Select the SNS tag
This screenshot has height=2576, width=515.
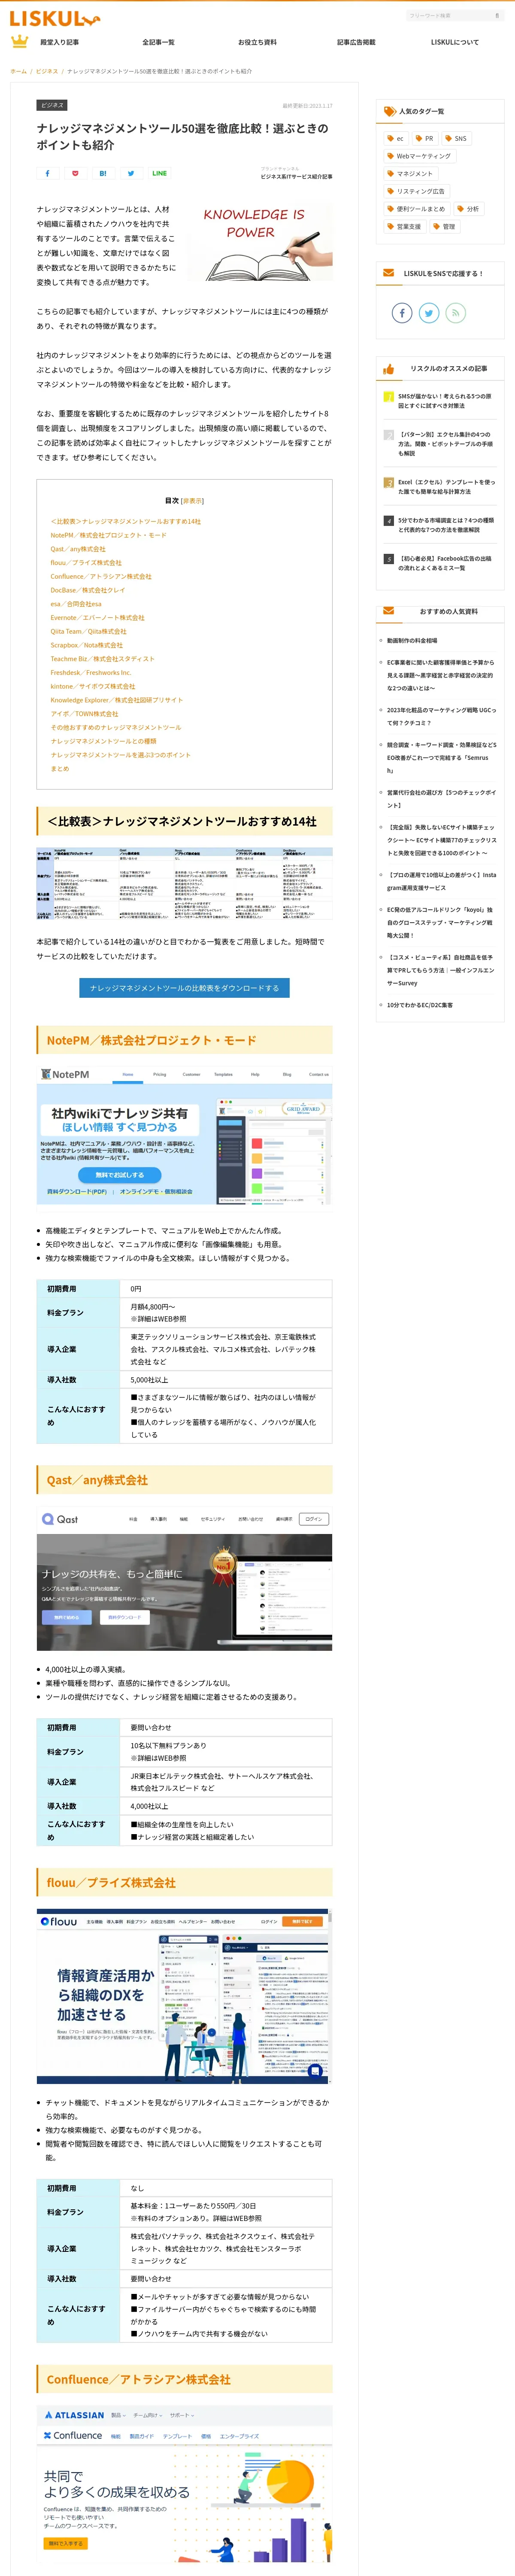coord(456,139)
